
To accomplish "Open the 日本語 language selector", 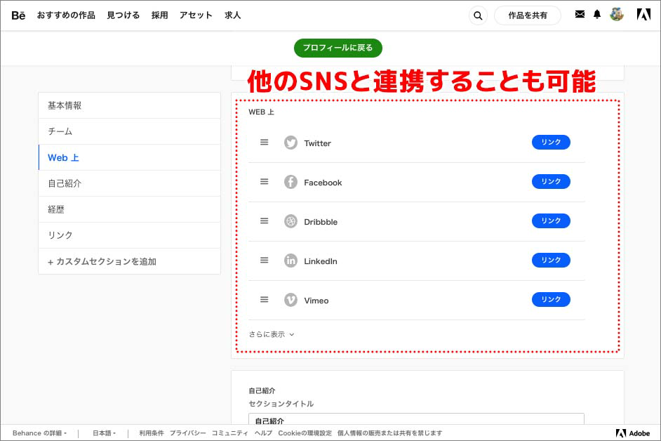I will click(x=102, y=433).
